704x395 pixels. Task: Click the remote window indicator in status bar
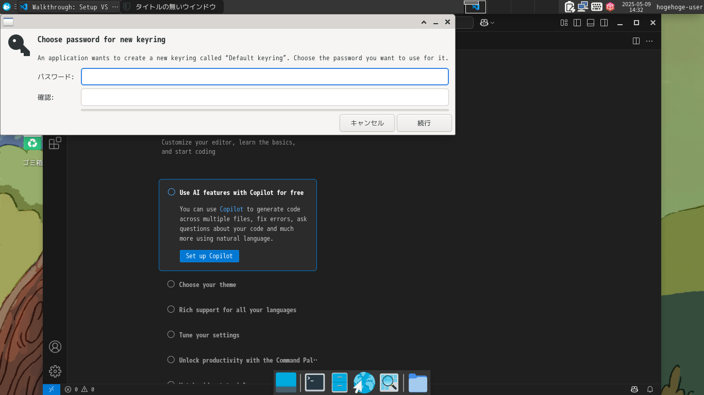click(x=52, y=389)
